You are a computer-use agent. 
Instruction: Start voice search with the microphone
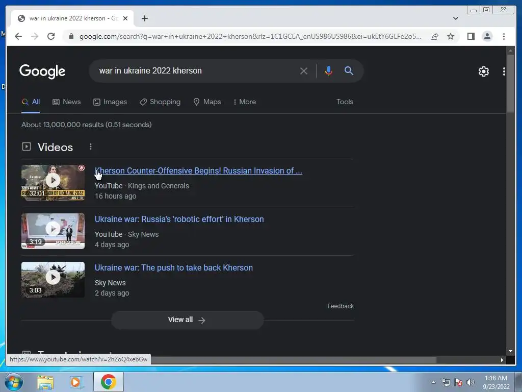pos(329,71)
